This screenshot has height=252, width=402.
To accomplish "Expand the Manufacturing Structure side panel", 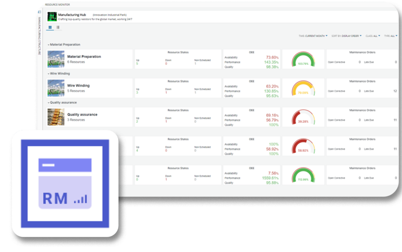I will tap(39, 12).
